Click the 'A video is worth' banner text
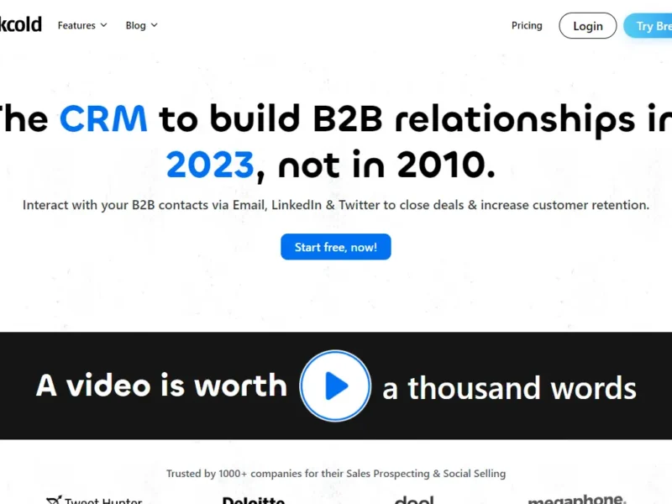 point(161,386)
